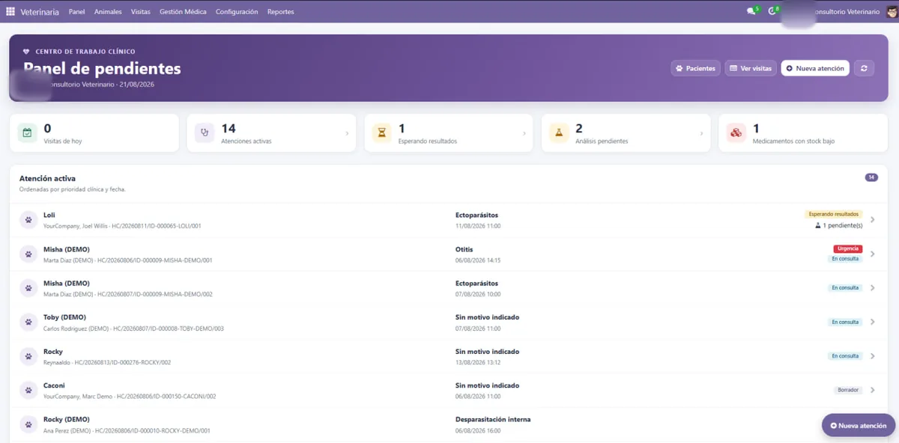Click the paw icon in Misha's Ectoparásitos row

click(28, 288)
